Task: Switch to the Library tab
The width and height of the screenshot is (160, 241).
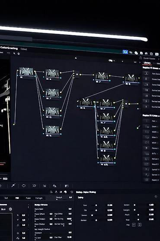Action: click(147, 63)
